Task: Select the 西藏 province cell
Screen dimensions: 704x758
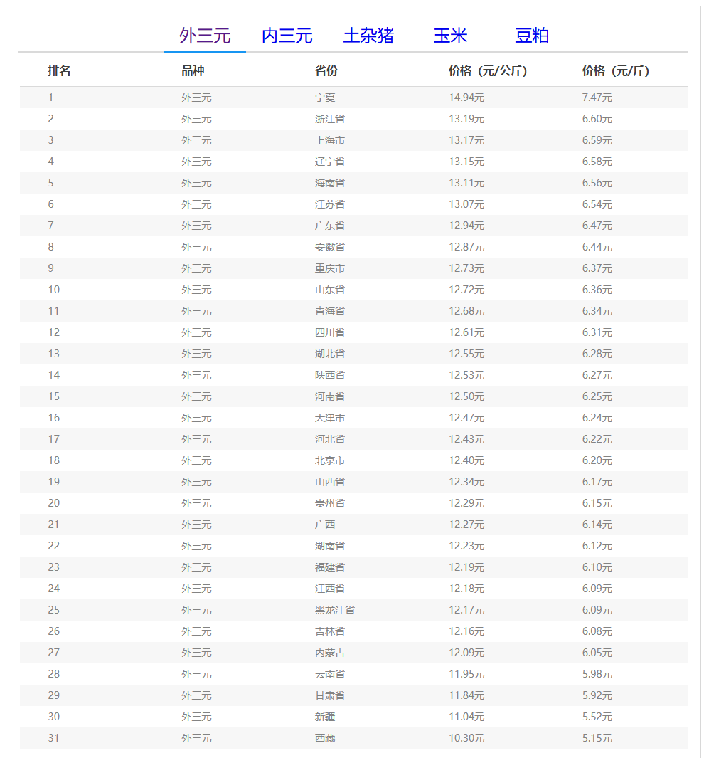Action: click(x=325, y=738)
